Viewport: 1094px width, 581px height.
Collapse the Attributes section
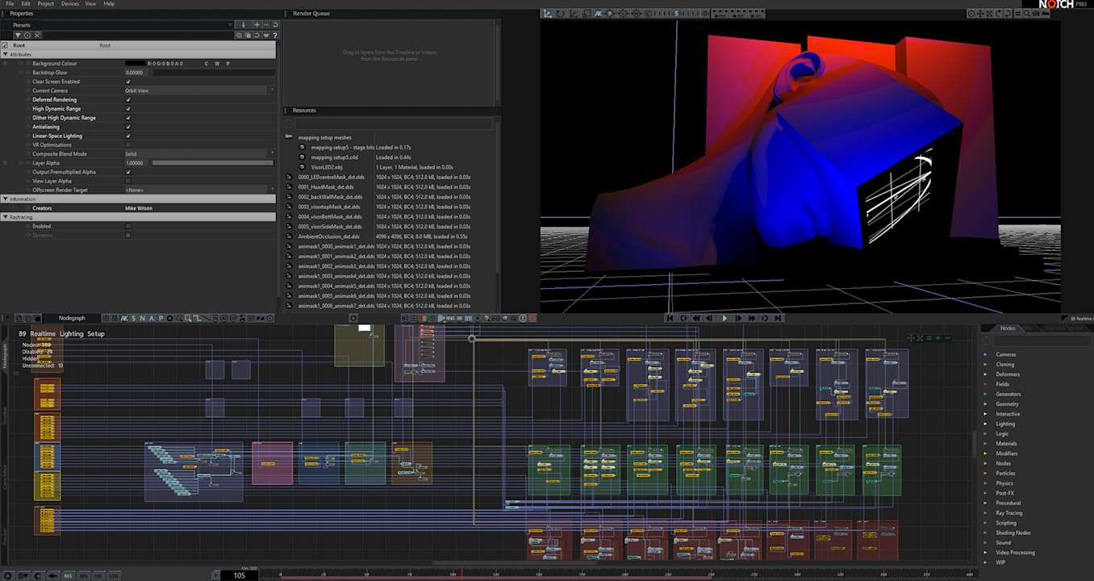pos(5,54)
